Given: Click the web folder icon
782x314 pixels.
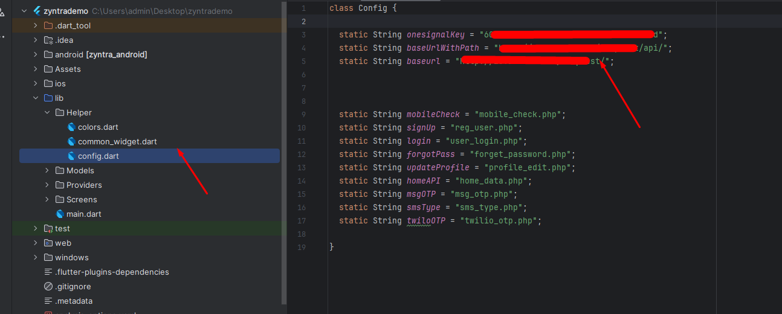Looking at the screenshot, I should [48, 243].
